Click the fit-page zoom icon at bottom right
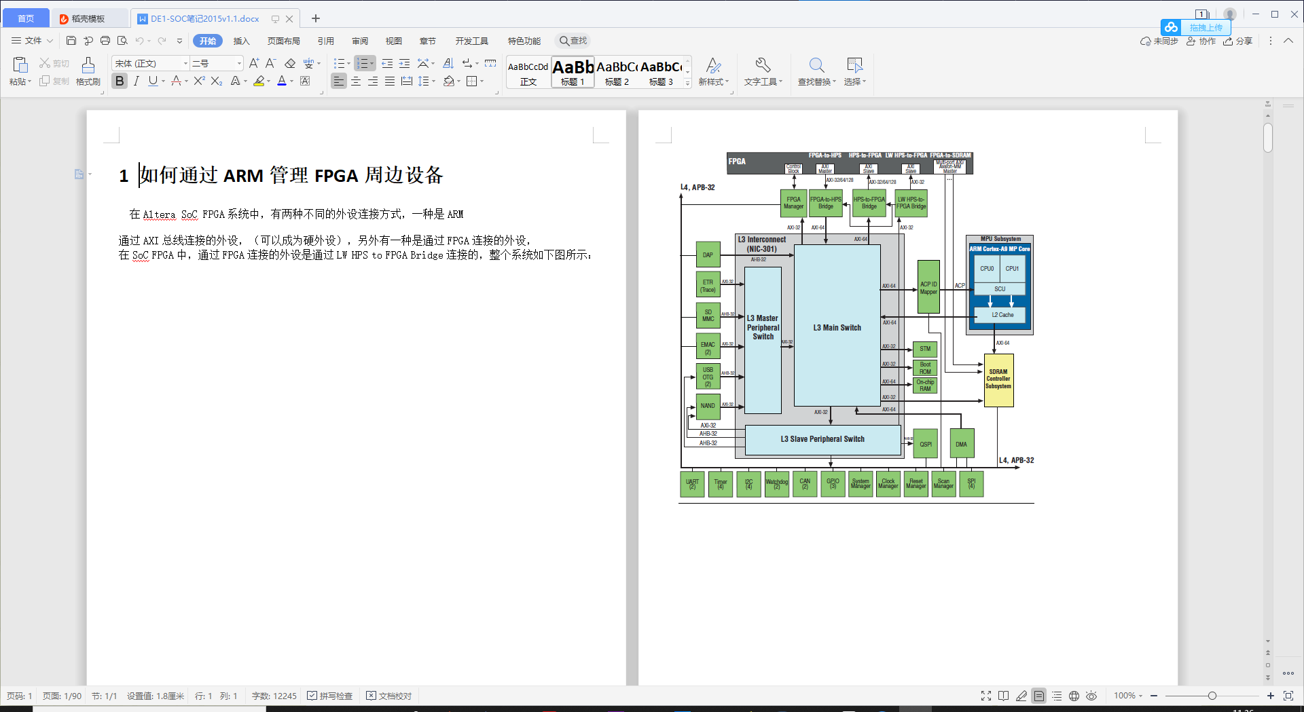Screen dimensions: 1304x712 point(1288,696)
